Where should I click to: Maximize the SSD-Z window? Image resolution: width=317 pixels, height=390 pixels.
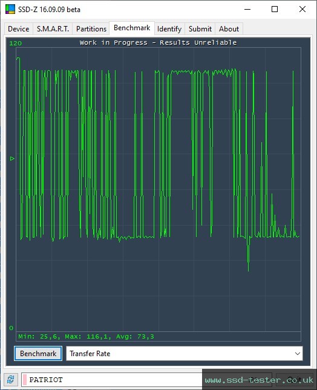275,10
